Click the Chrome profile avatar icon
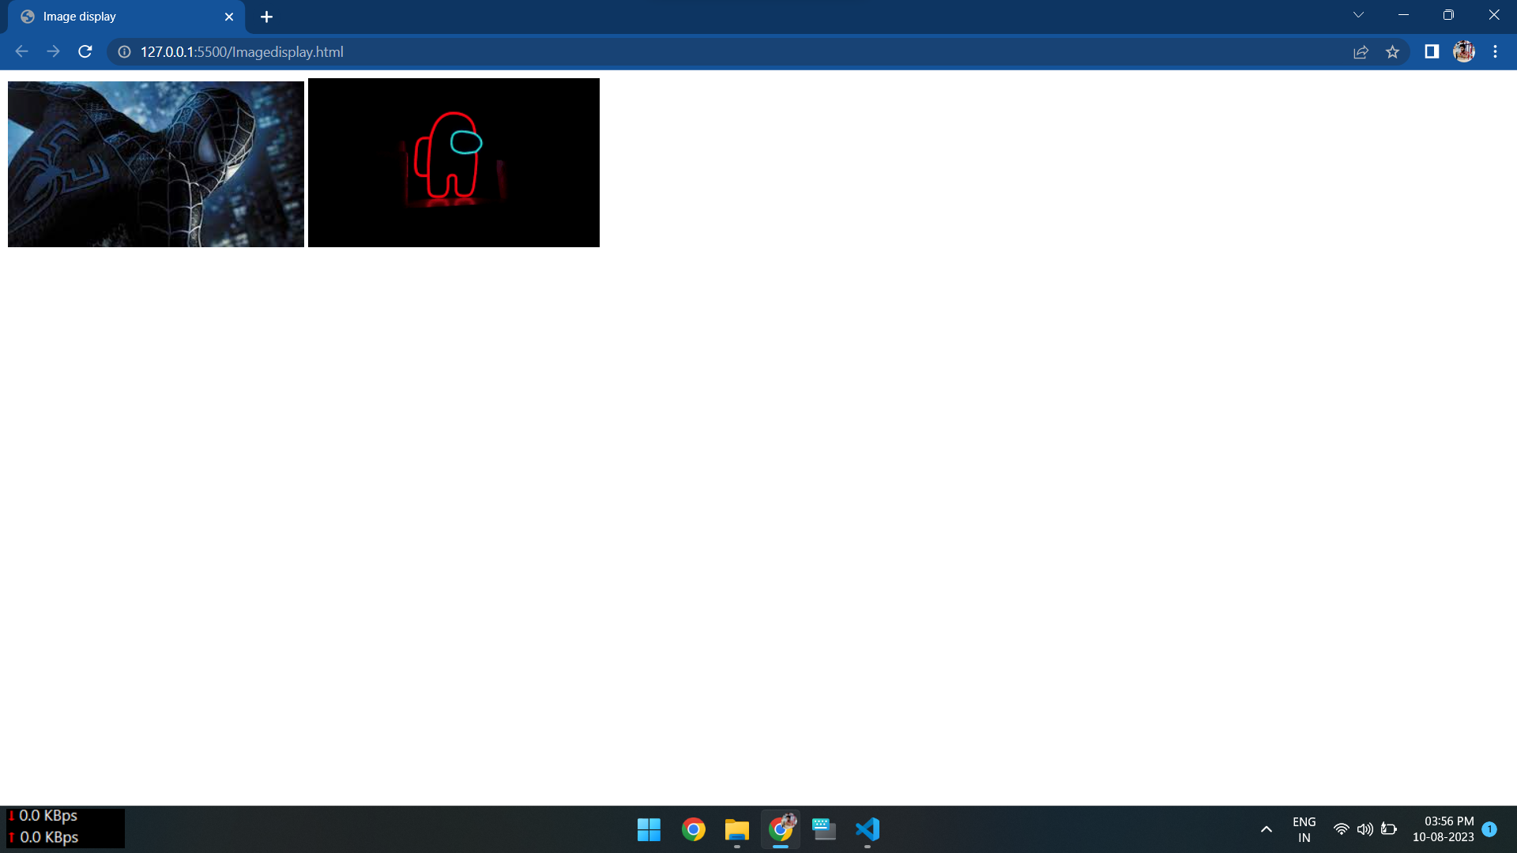1517x853 pixels. 1464,51
